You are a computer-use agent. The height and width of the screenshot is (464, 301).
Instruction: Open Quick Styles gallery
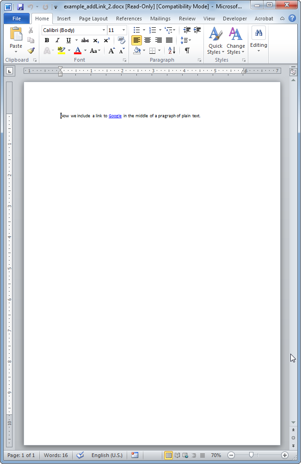click(x=215, y=41)
